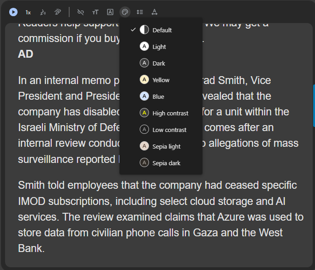Enable the Low contrast theme
This screenshot has width=315, height=270.
click(x=161, y=130)
